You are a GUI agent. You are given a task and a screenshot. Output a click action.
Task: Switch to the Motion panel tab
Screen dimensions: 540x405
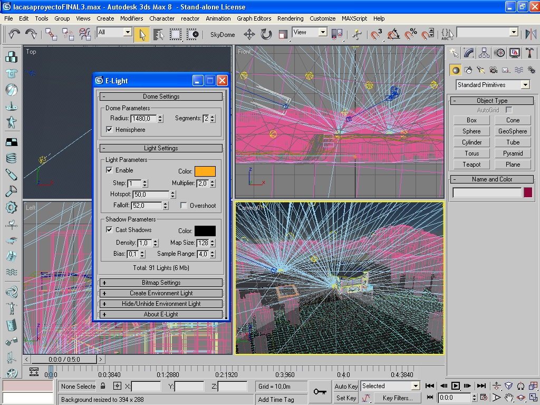click(x=499, y=53)
